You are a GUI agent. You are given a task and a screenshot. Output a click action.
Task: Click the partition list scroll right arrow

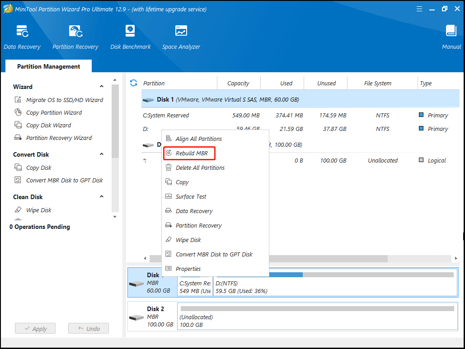[x=456, y=258]
